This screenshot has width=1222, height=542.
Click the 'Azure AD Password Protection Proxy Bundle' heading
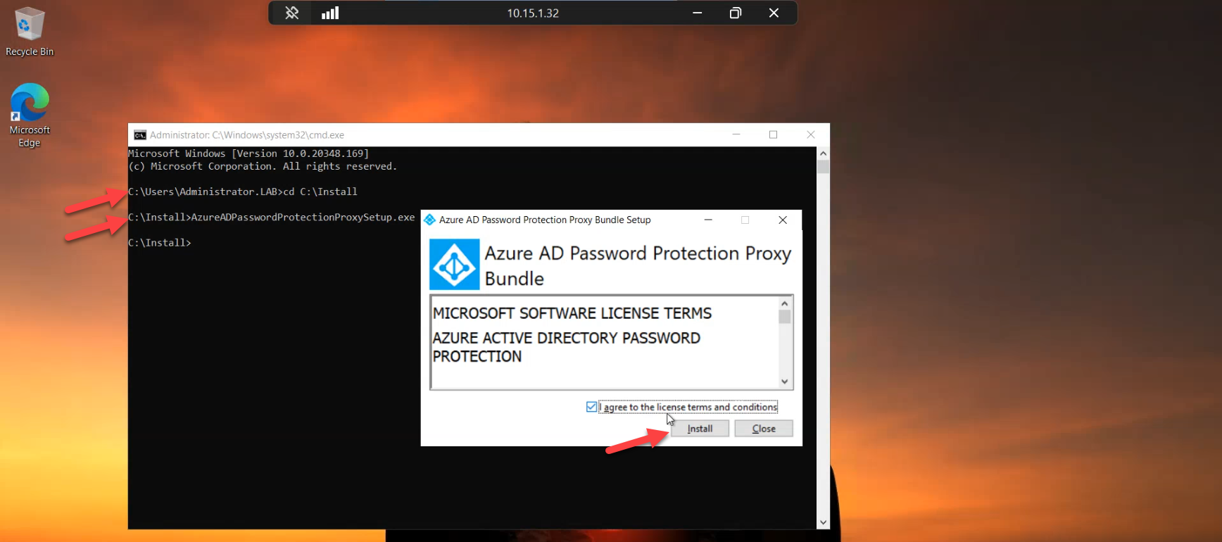(638, 265)
